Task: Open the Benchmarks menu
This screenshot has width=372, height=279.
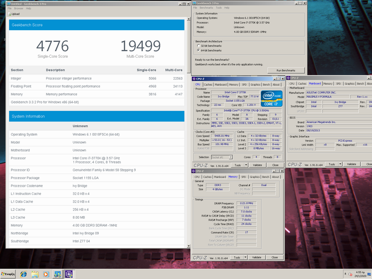Action: click(x=206, y=8)
